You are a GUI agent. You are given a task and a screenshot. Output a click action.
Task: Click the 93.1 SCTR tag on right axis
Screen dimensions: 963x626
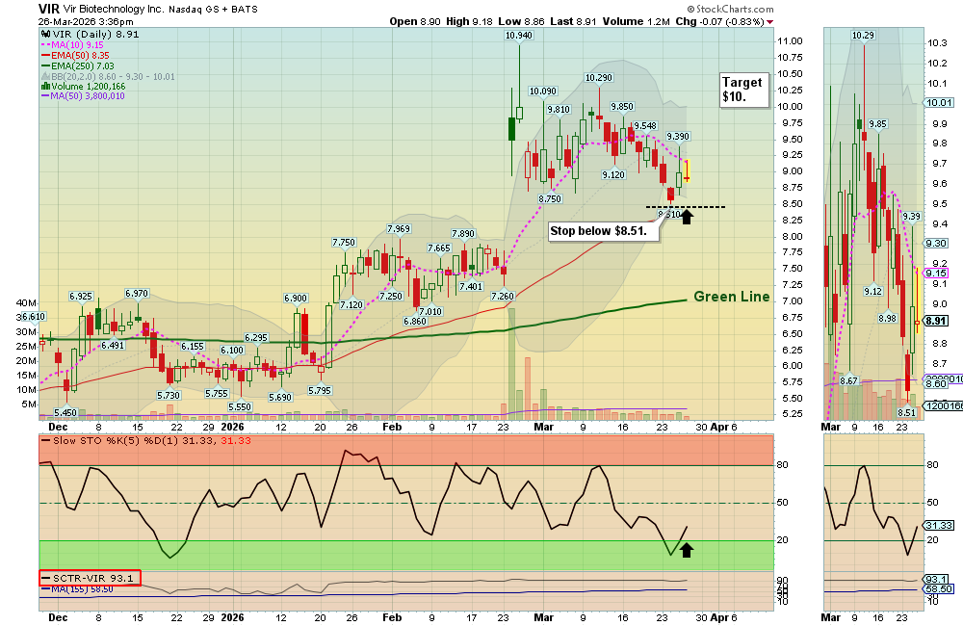coord(936,580)
